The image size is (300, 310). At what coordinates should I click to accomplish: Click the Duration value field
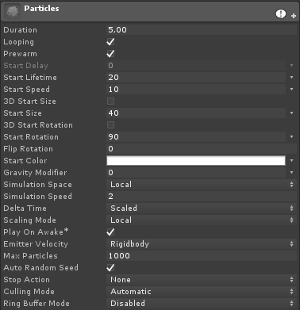(x=202, y=30)
